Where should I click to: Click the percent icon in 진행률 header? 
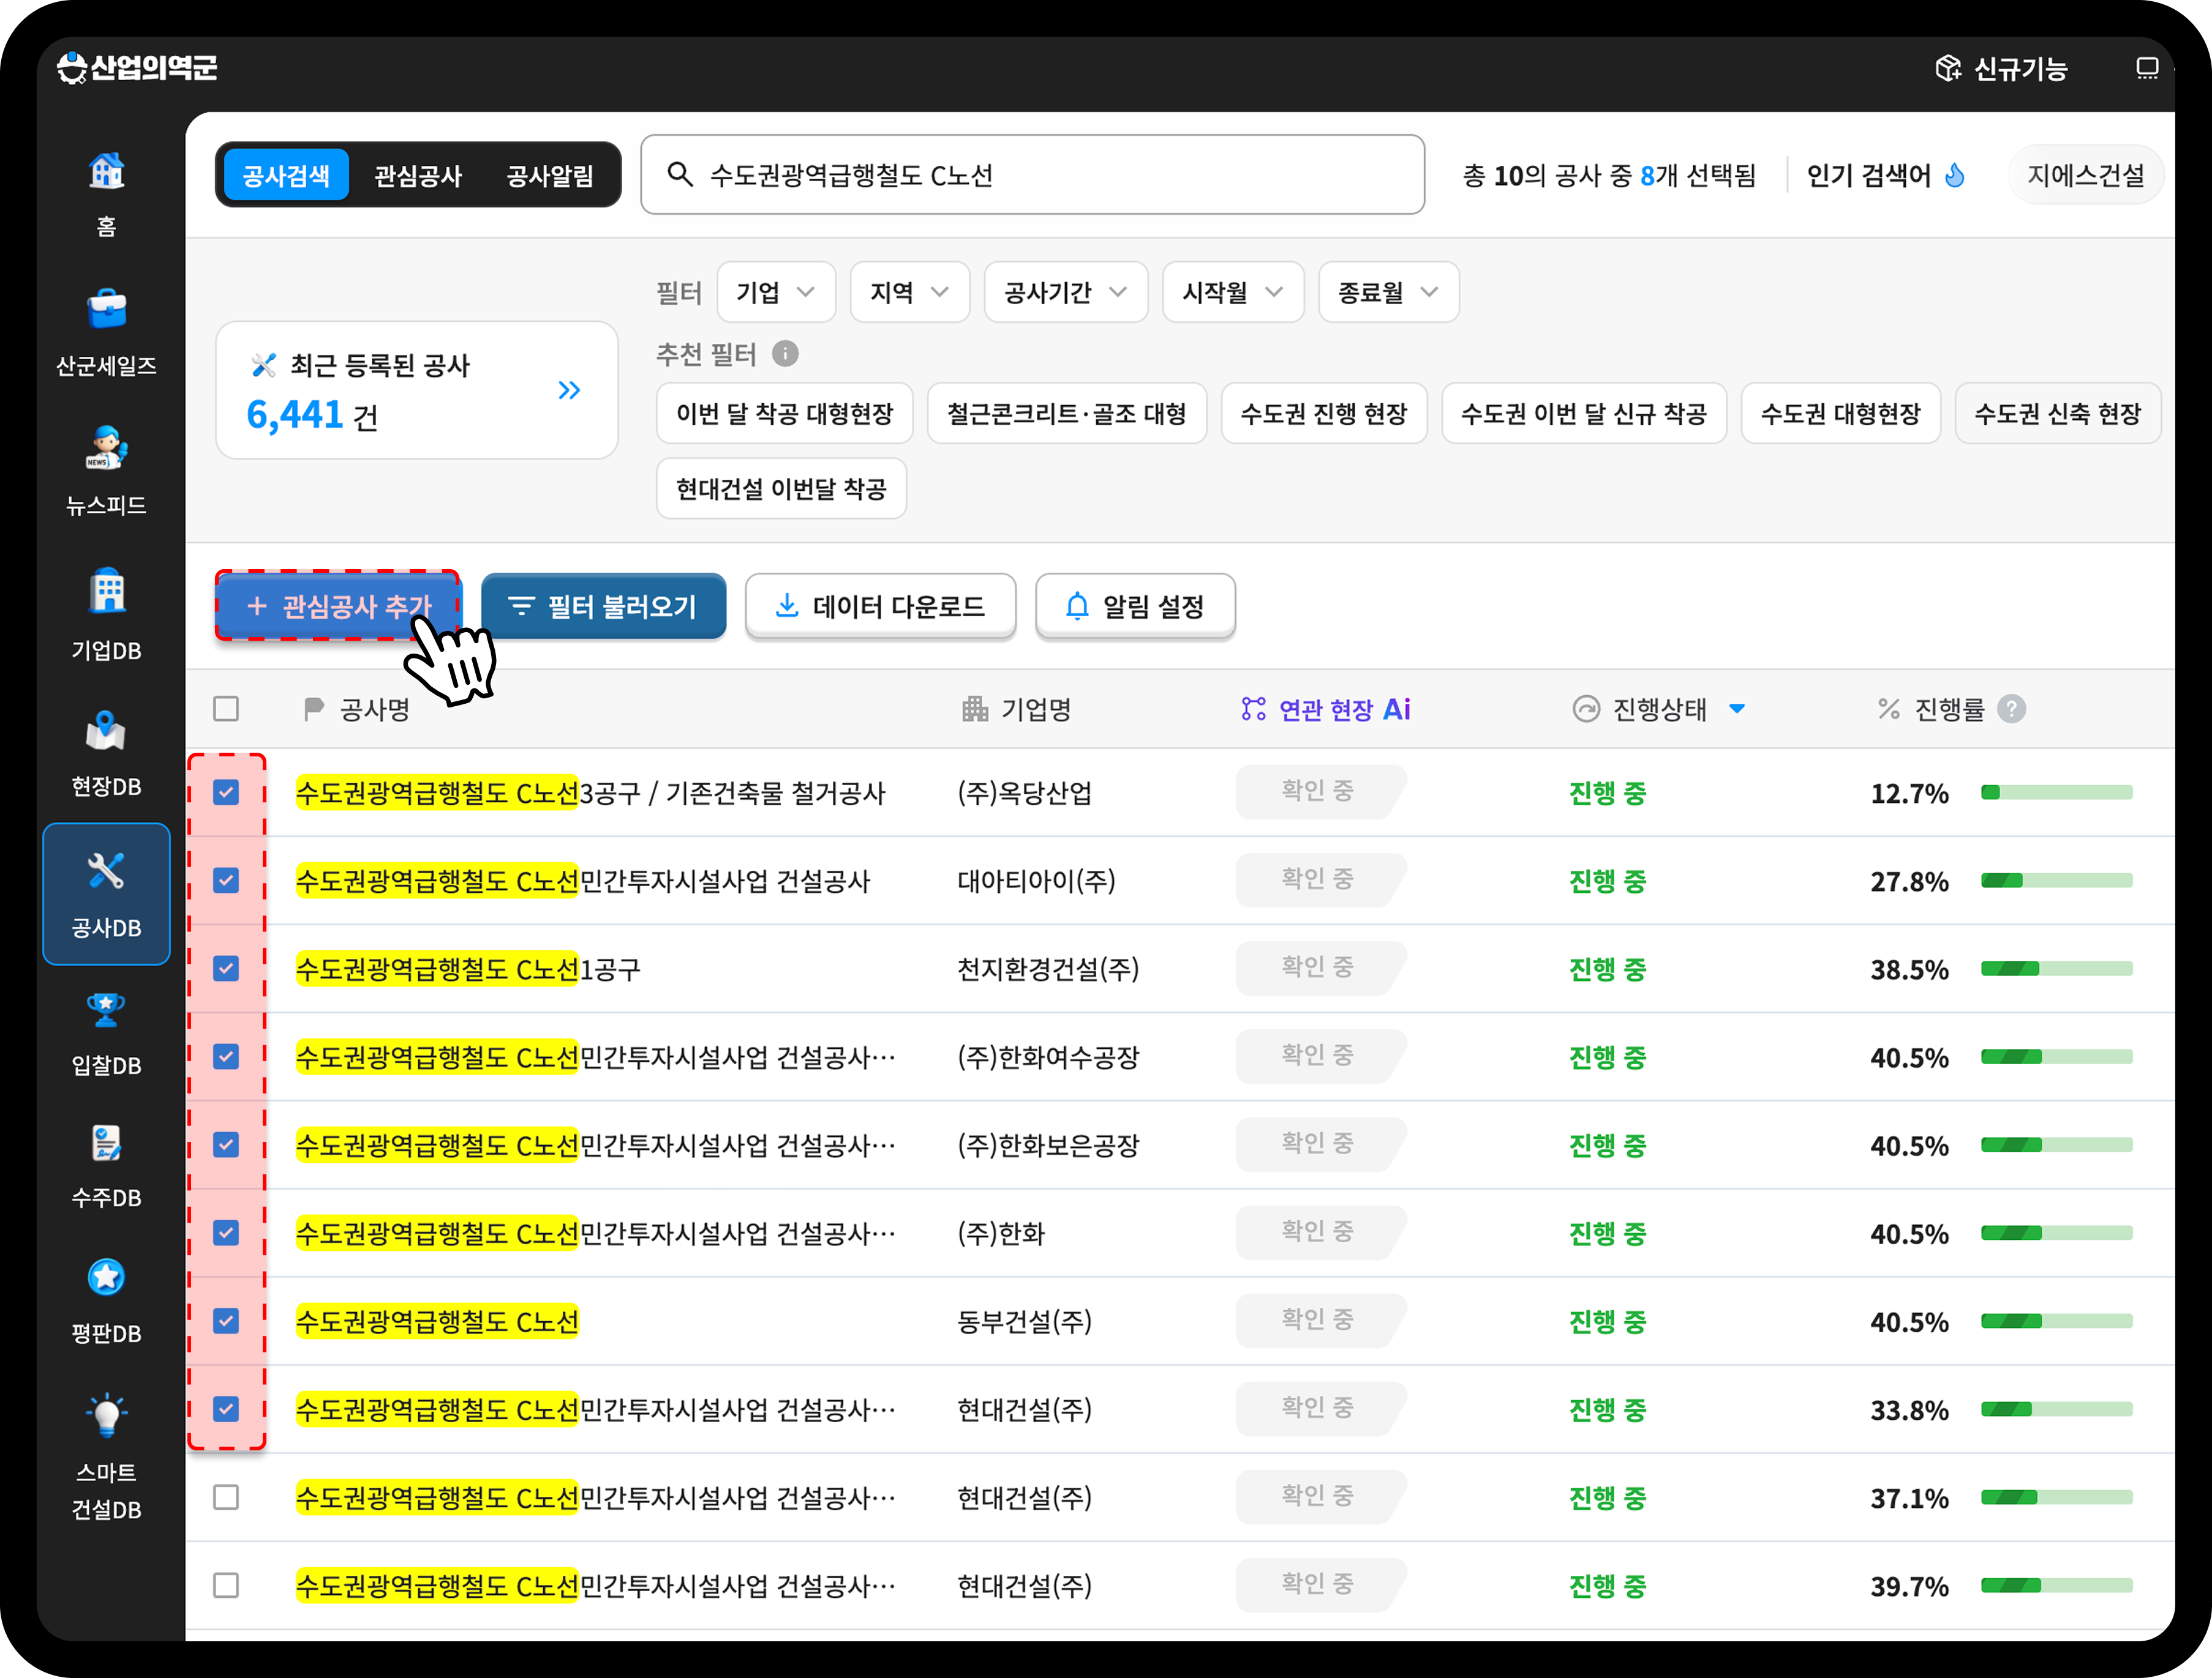click(x=1888, y=709)
